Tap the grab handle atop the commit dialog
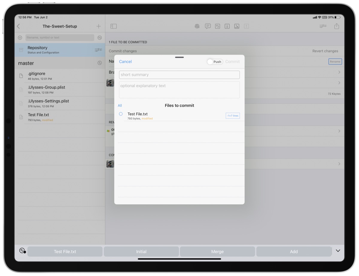 (x=180, y=57)
